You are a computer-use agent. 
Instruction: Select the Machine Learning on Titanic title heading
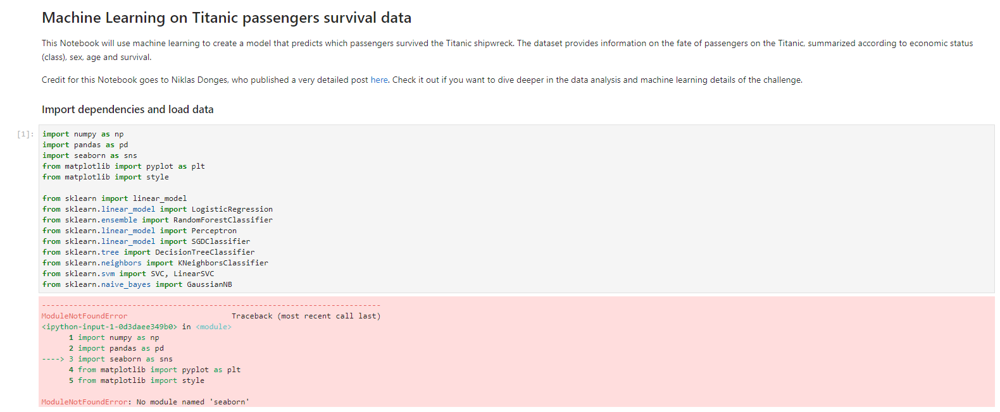(227, 18)
